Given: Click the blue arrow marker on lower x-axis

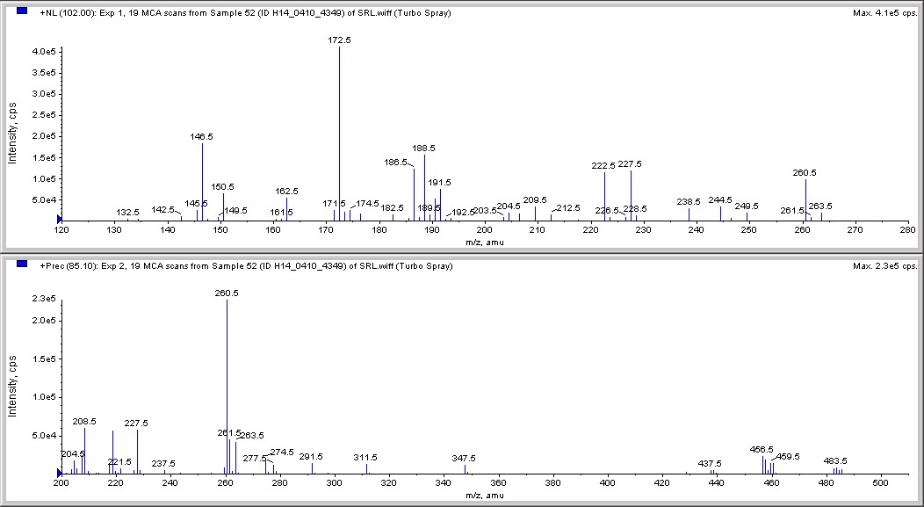Looking at the screenshot, I should (x=59, y=473).
